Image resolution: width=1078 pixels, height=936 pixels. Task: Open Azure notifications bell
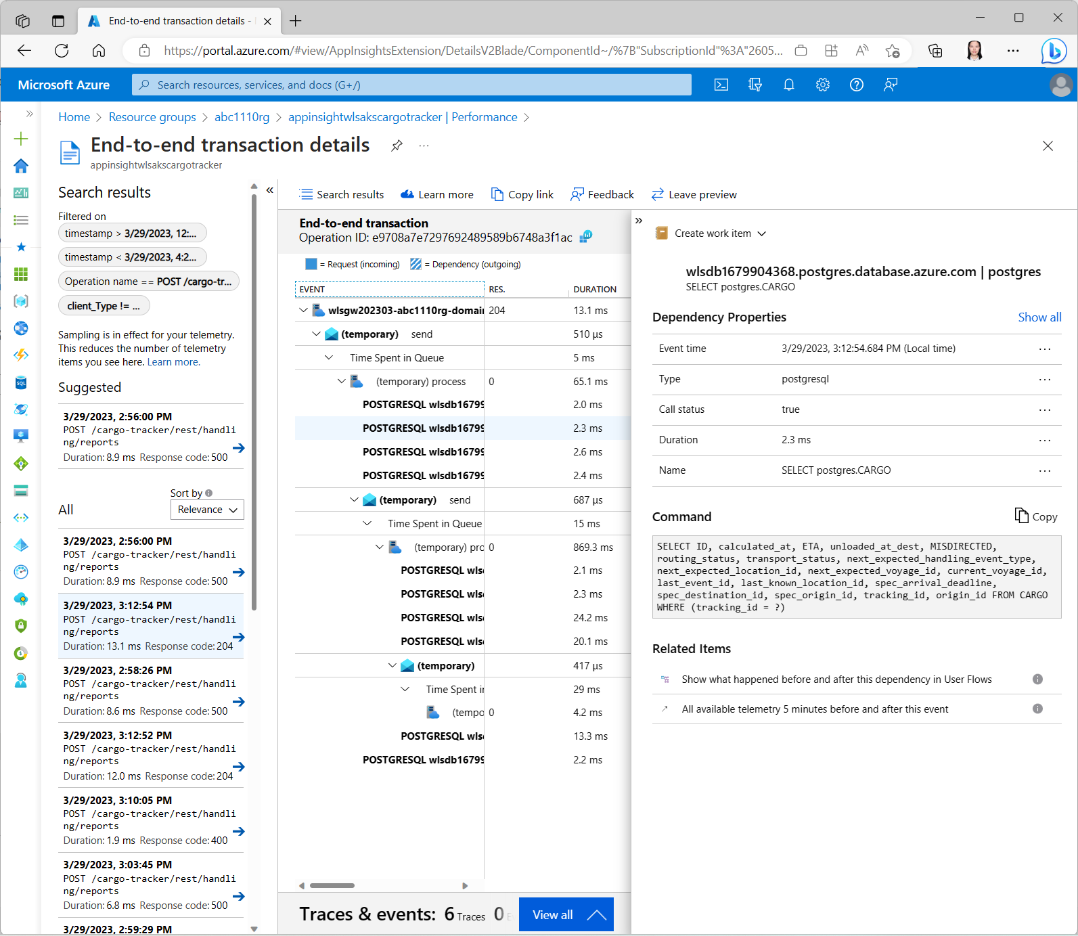pos(789,85)
